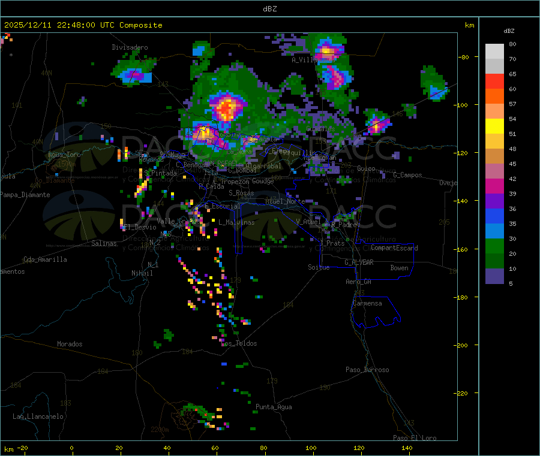Click the Divisadero map label
540x456 pixels.
(x=130, y=47)
